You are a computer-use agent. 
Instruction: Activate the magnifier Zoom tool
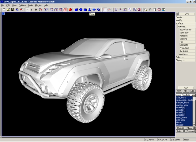[x=146, y=10]
